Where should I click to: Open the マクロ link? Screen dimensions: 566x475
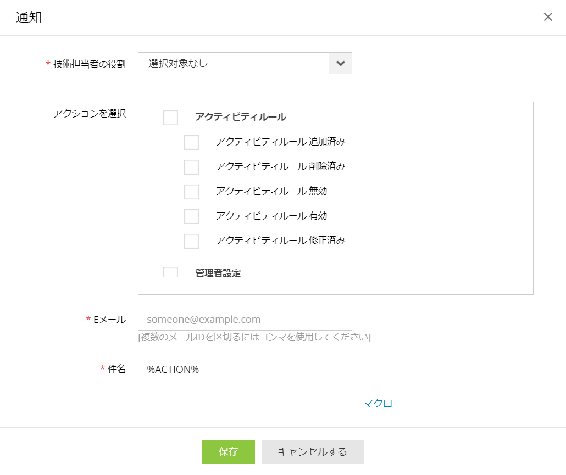point(378,404)
